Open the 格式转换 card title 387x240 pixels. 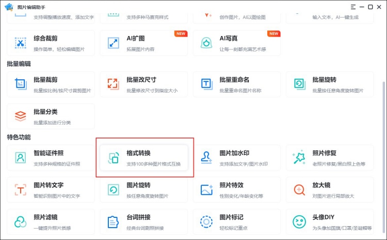tap(138, 153)
